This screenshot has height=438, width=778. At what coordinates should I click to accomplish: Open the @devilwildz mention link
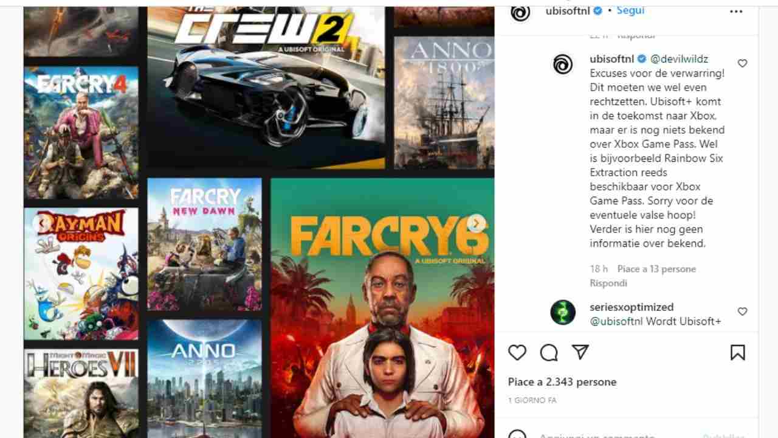(x=679, y=59)
